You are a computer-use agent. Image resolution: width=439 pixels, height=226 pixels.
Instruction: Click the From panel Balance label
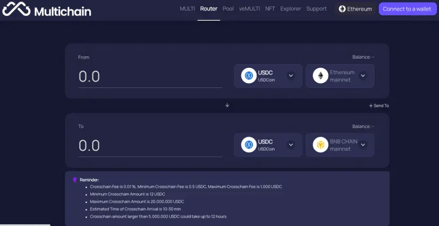point(363,57)
